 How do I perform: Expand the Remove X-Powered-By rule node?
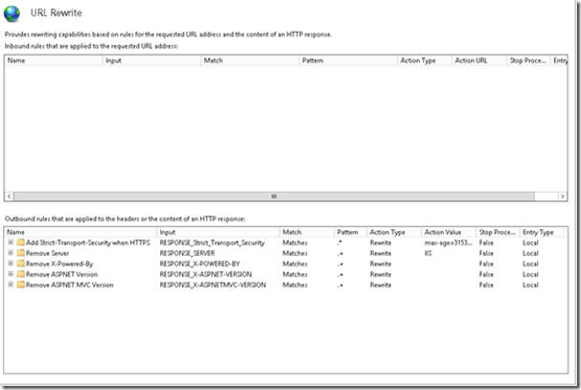(11, 264)
